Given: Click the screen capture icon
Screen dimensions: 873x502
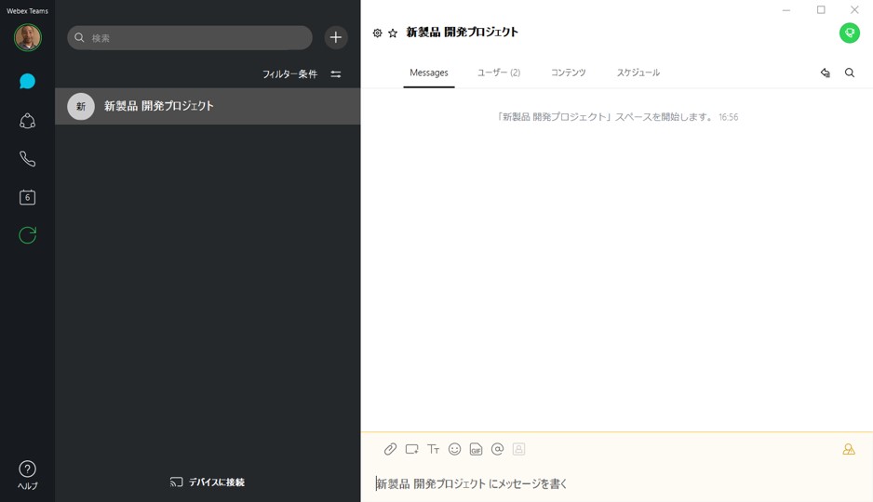Looking at the screenshot, I should click(411, 449).
